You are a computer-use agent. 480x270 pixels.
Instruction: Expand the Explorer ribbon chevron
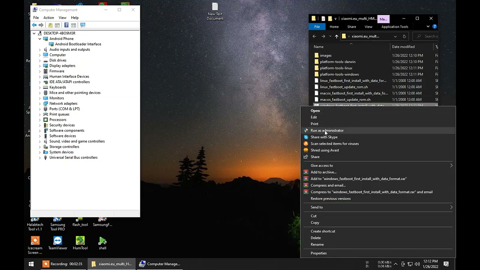[428, 27]
